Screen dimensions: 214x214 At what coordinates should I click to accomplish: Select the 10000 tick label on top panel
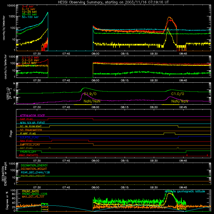[11, 6]
